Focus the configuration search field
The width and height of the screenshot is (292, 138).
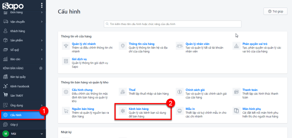coord(173,24)
